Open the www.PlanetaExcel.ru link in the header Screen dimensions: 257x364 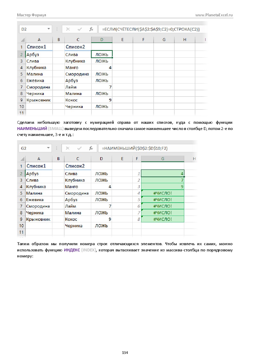click(214, 15)
